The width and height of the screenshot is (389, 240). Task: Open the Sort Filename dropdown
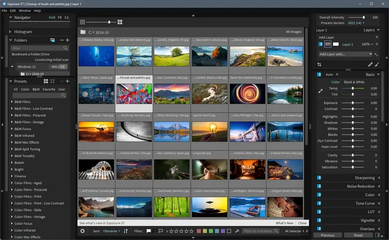(x=111, y=231)
